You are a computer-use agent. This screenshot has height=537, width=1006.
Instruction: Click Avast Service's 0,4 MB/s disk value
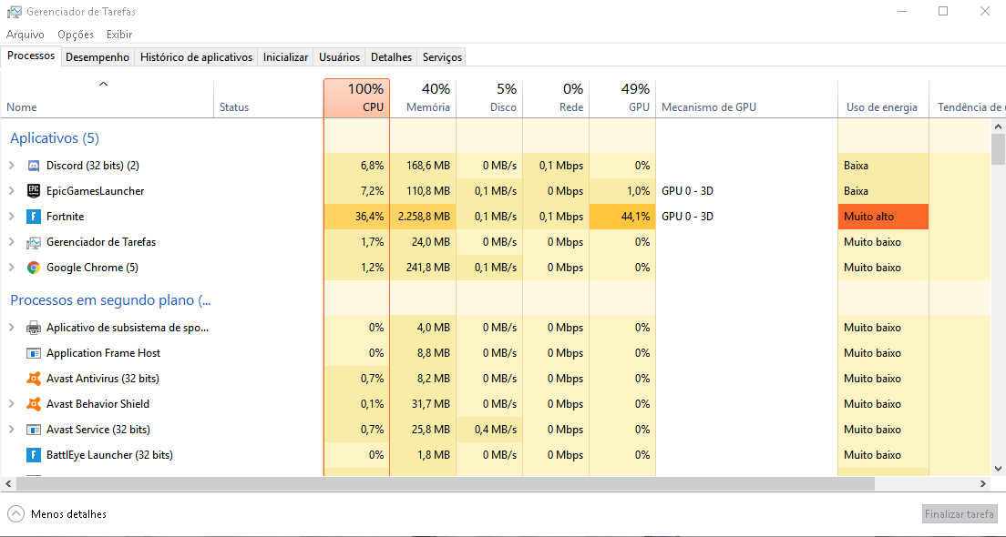coord(496,430)
